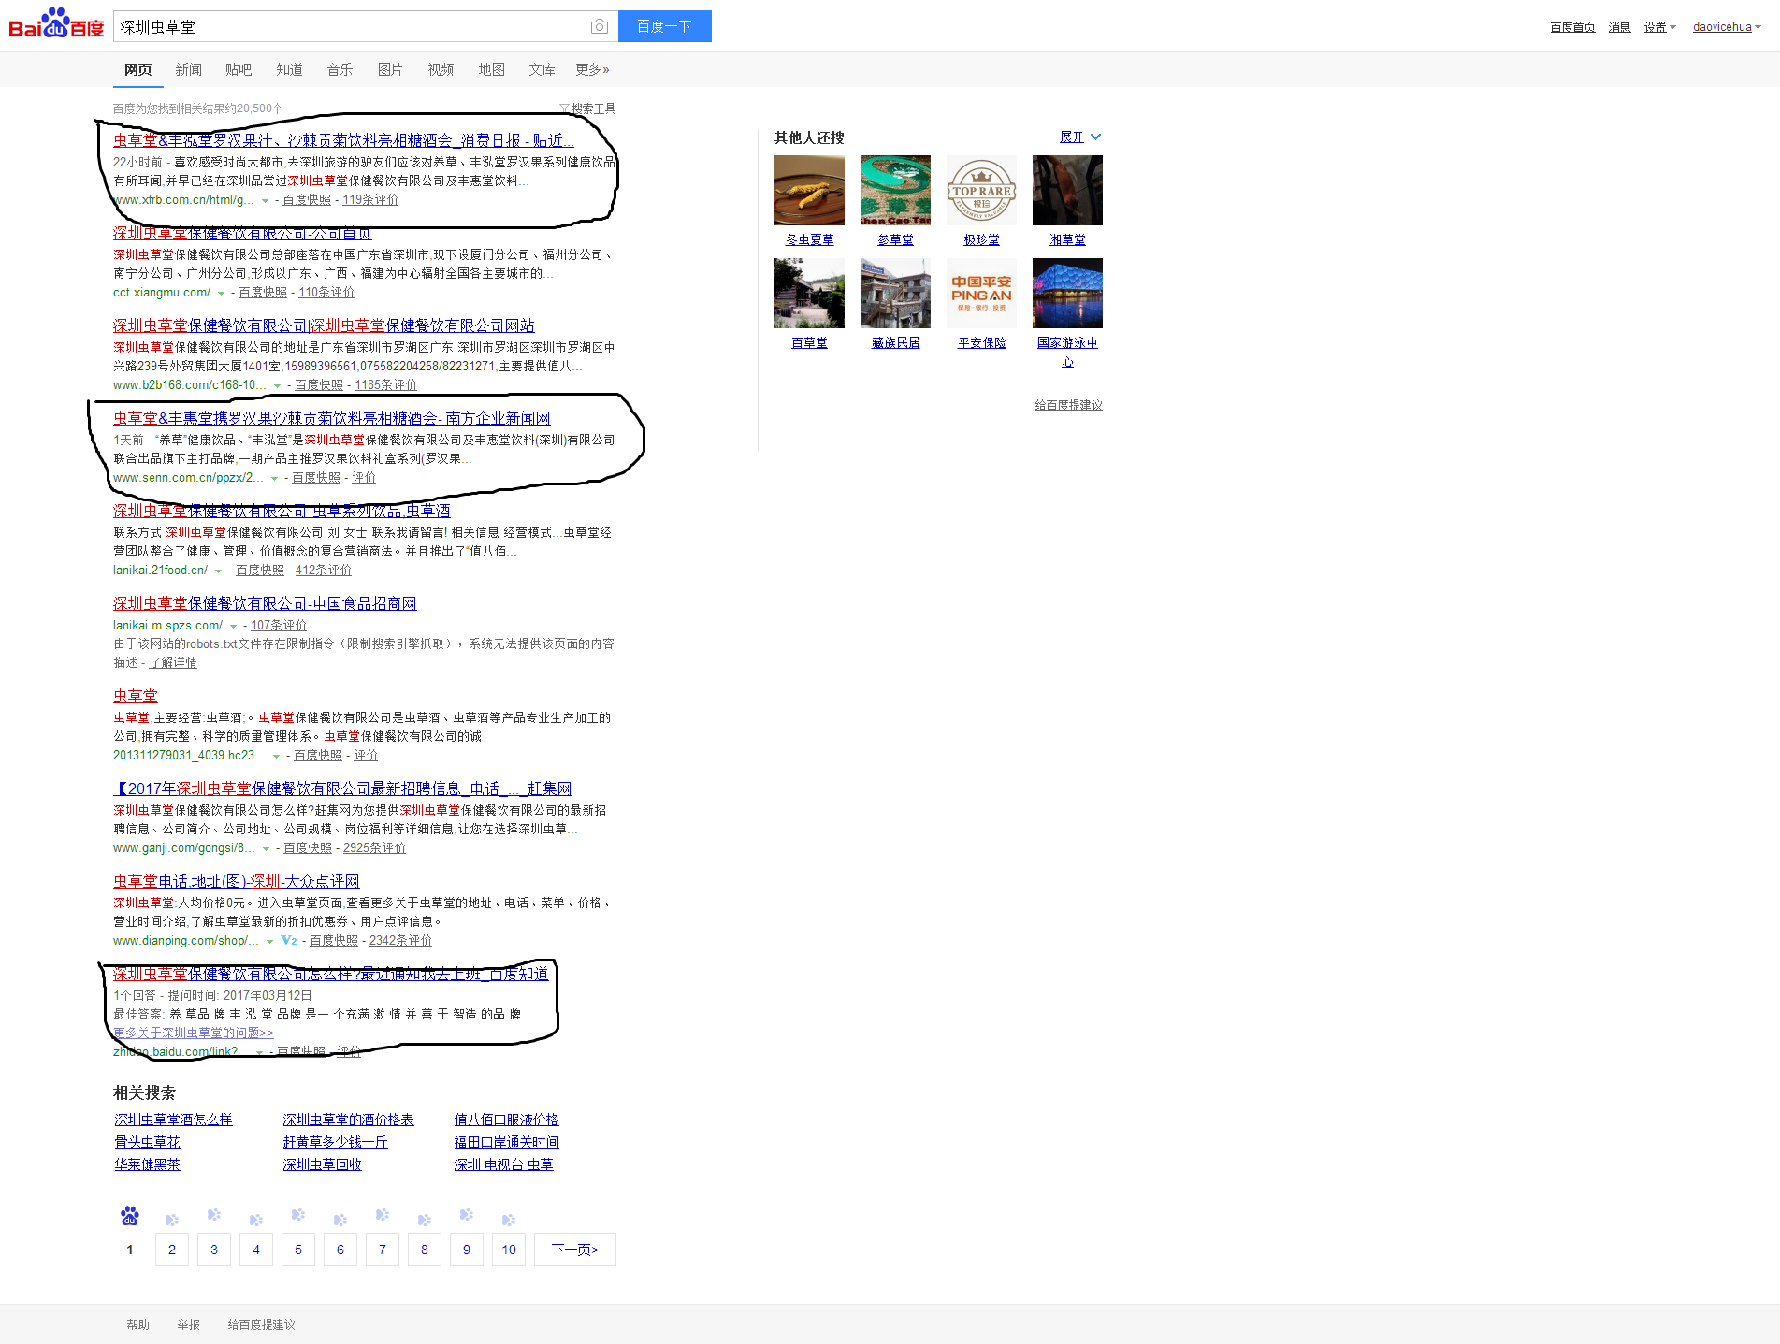
Task: Search related 福田口岸通关时间
Action: pos(506,1142)
